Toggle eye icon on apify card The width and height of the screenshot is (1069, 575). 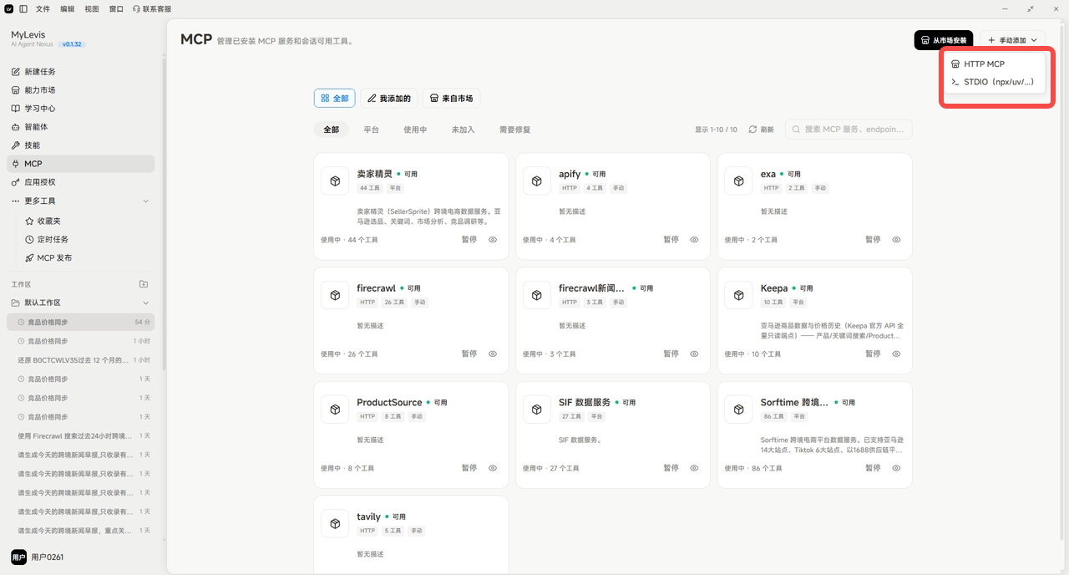[695, 240]
